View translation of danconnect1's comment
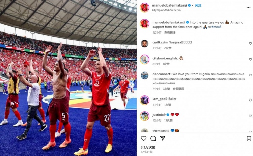The height and width of the screenshot is (156, 253). tap(178, 89)
